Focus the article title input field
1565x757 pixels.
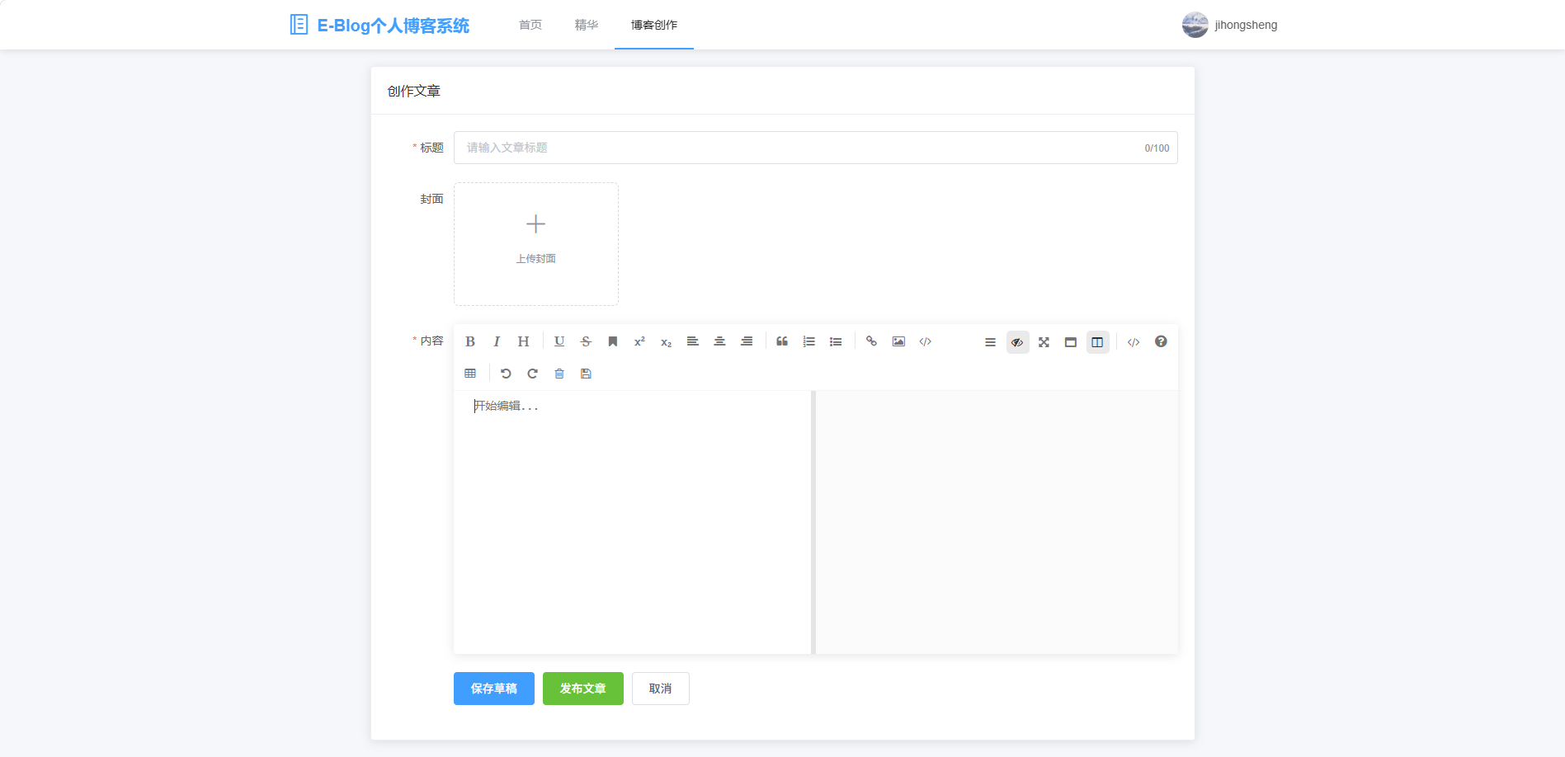tap(815, 148)
